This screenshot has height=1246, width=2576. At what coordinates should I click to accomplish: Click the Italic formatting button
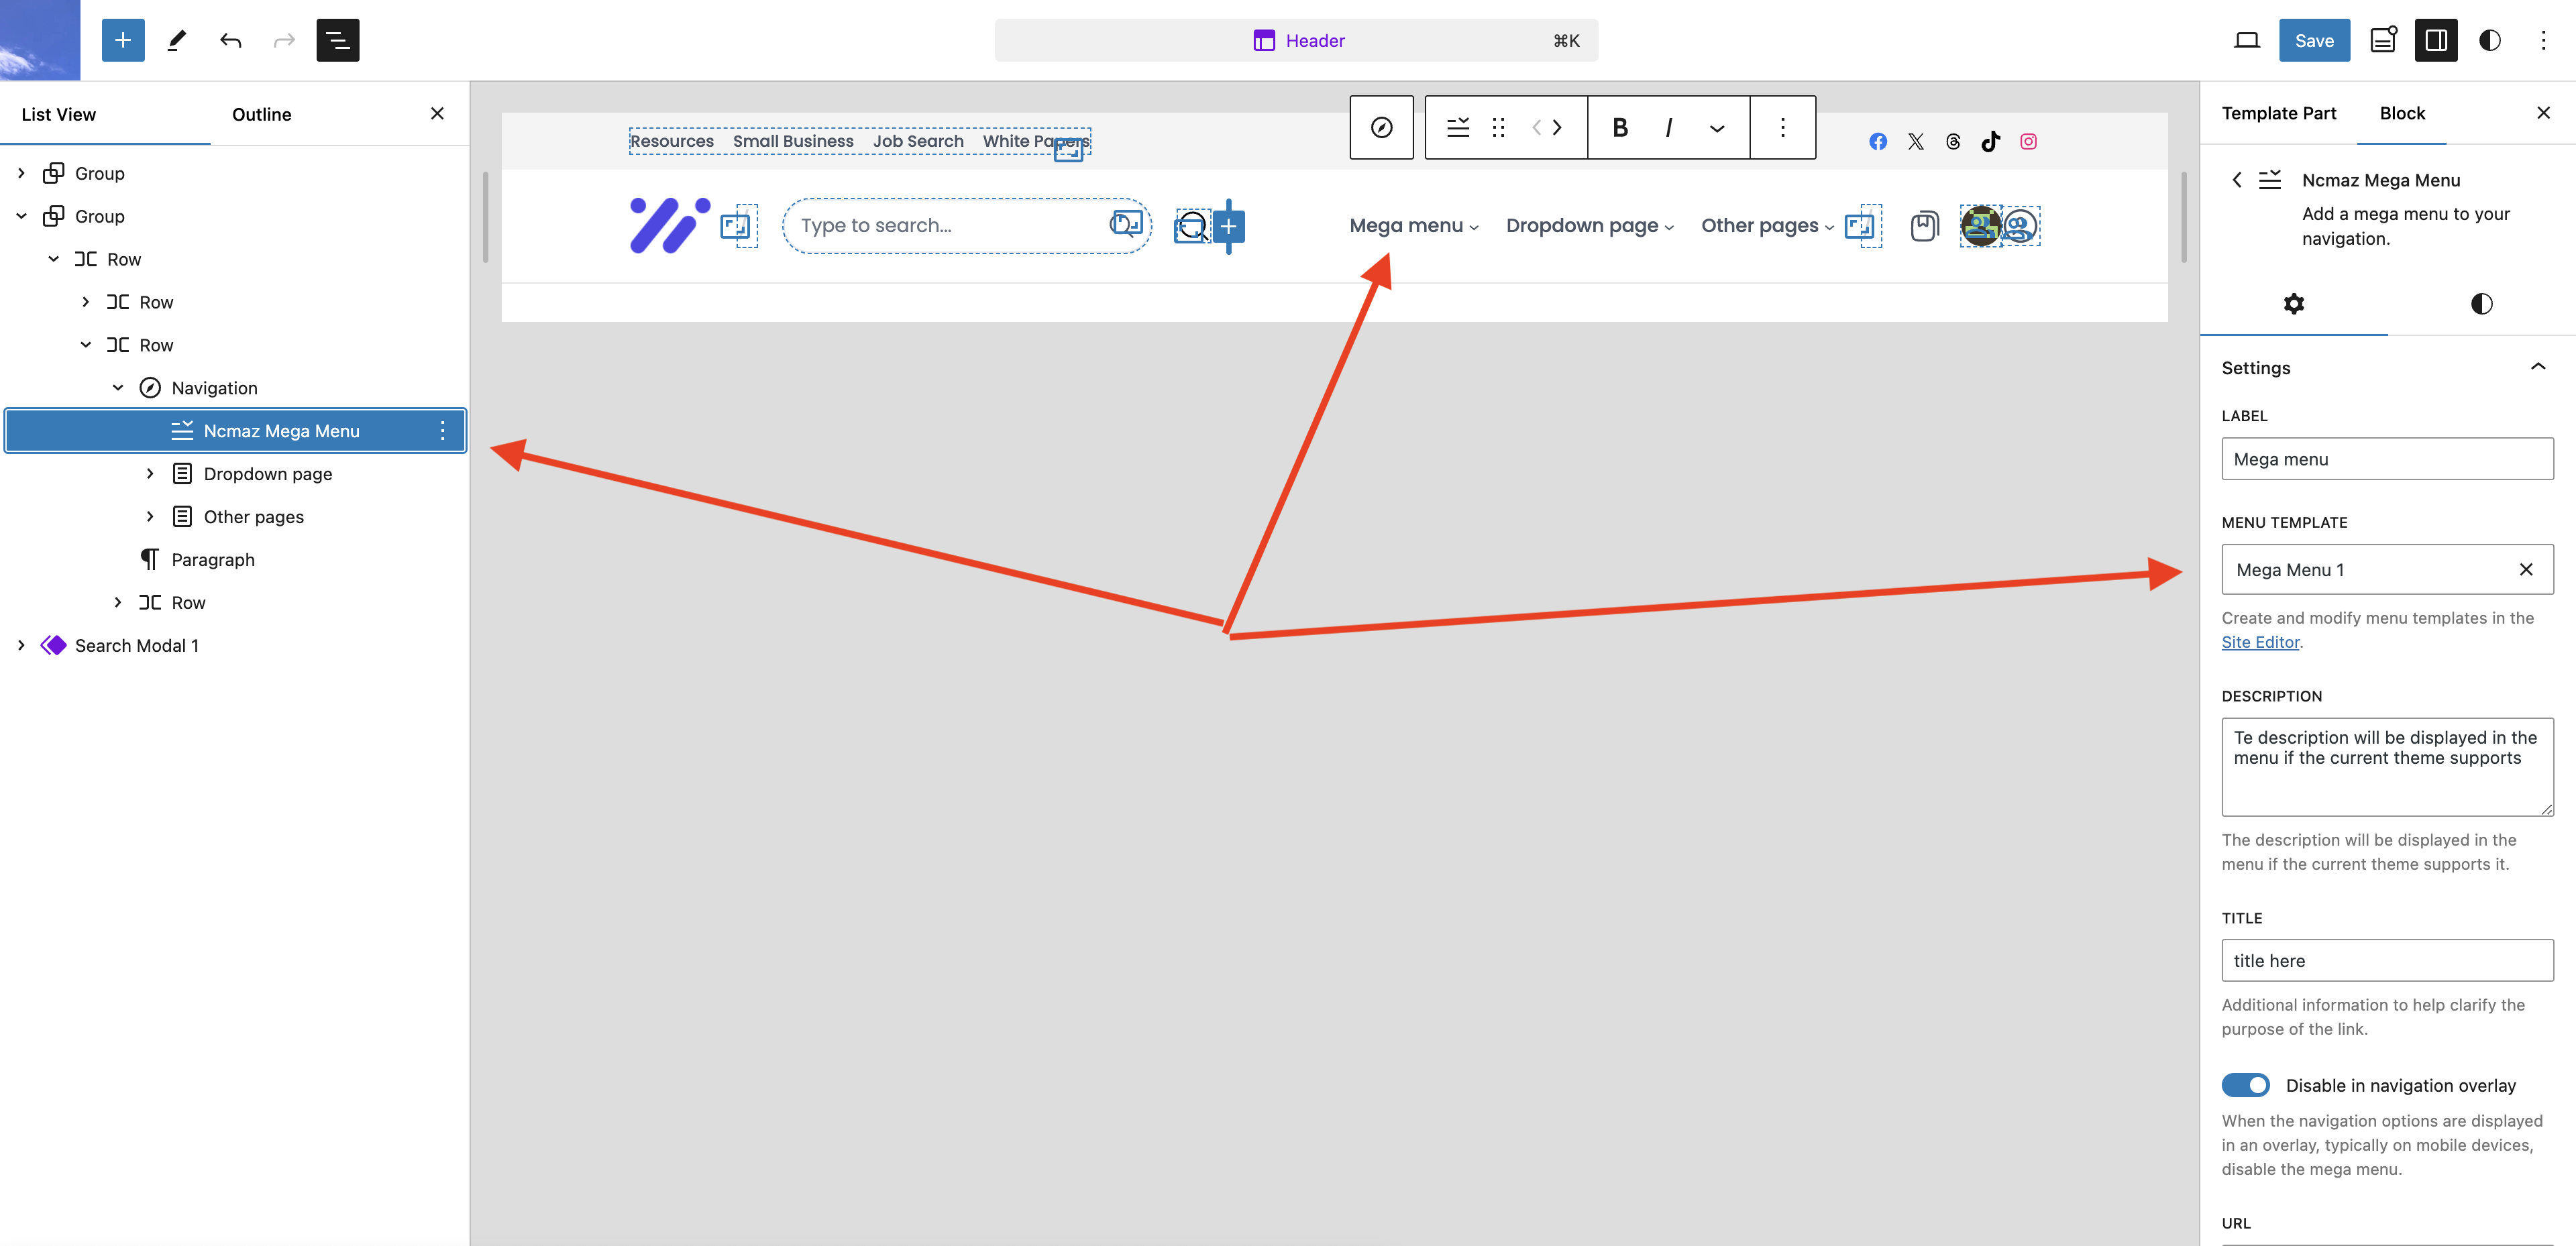point(1668,127)
